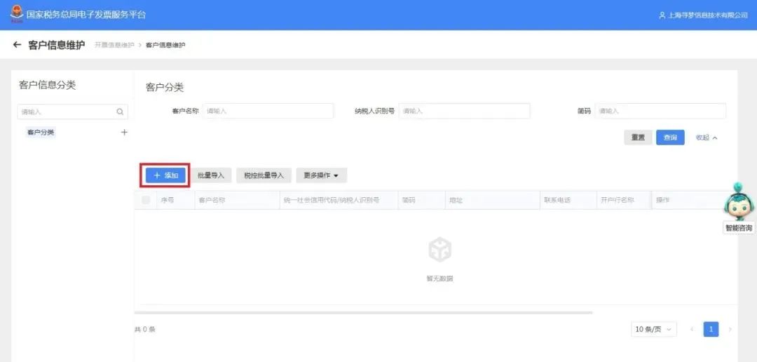The height and width of the screenshot is (362, 757).
Task: Add new category with plus icon
Action: [x=124, y=132]
